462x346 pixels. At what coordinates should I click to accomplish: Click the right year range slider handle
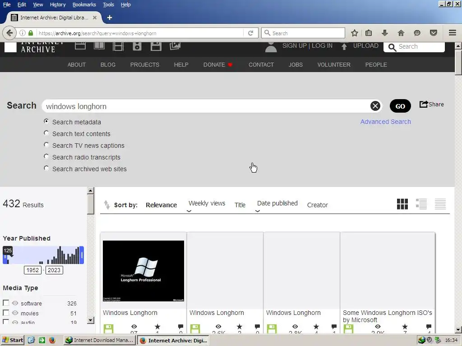82,255
